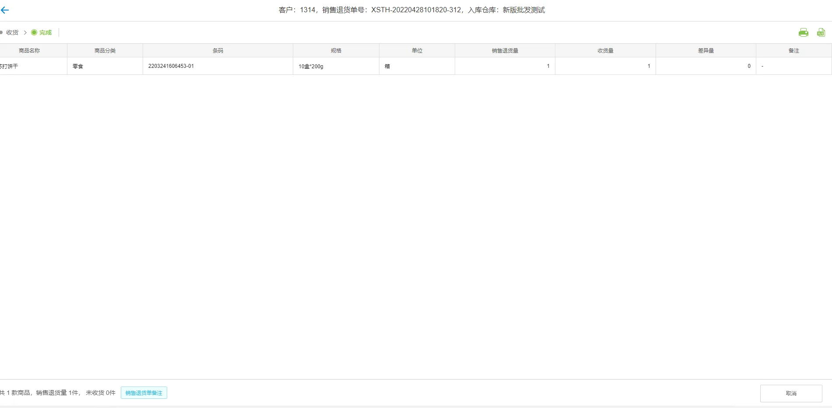832x408 pixels.
Task: Click the 取消 button
Action: pyautogui.click(x=791, y=393)
